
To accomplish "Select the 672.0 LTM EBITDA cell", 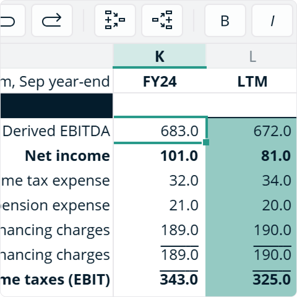I will pyautogui.click(x=251, y=131).
